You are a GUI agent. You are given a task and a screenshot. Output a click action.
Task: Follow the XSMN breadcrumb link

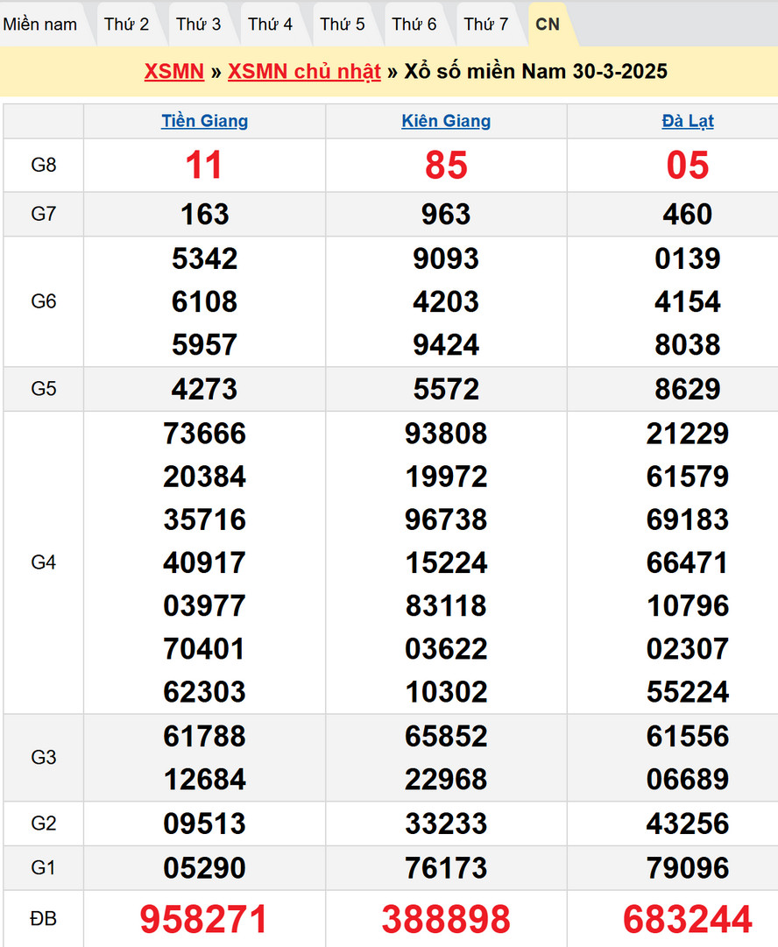173,72
